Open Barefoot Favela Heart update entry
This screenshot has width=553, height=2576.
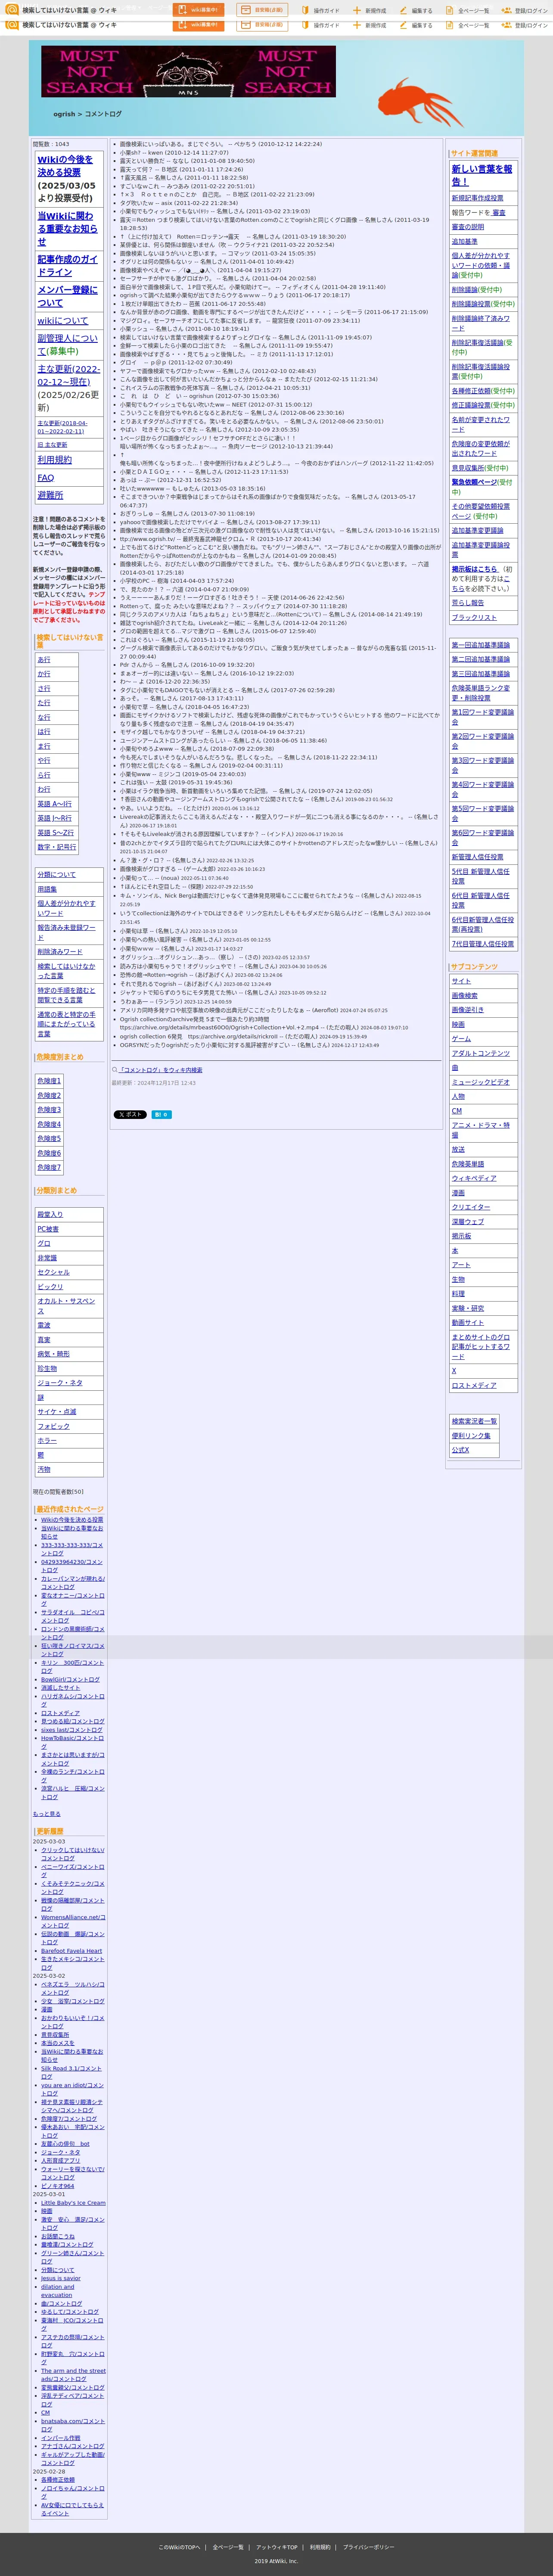tap(71, 1950)
